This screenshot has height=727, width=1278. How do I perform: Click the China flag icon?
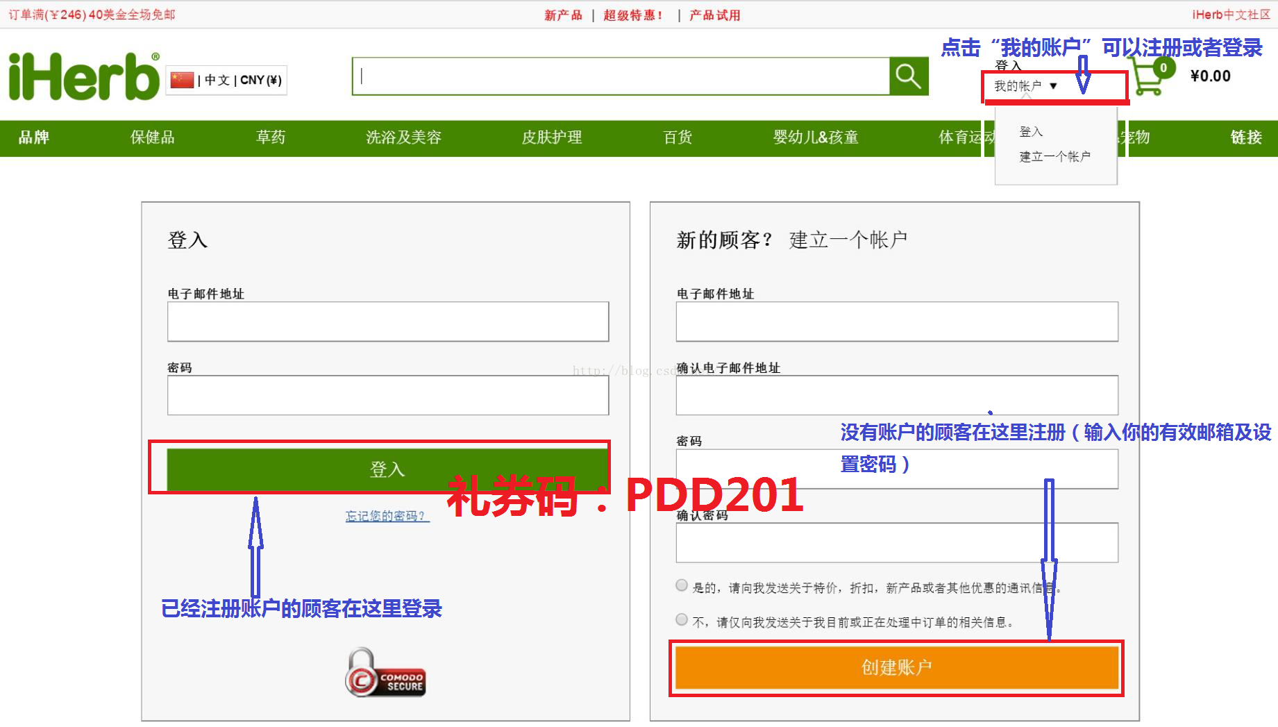click(182, 80)
